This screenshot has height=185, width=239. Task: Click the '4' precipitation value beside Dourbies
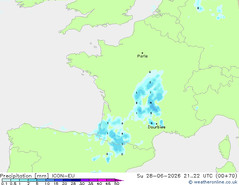click(x=152, y=123)
